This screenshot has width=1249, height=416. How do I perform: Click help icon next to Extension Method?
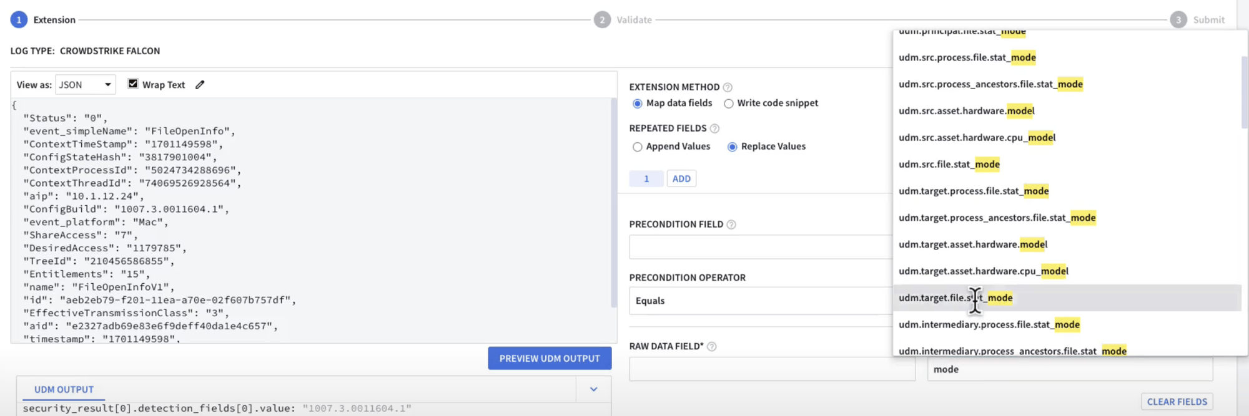(x=728, y=87)
